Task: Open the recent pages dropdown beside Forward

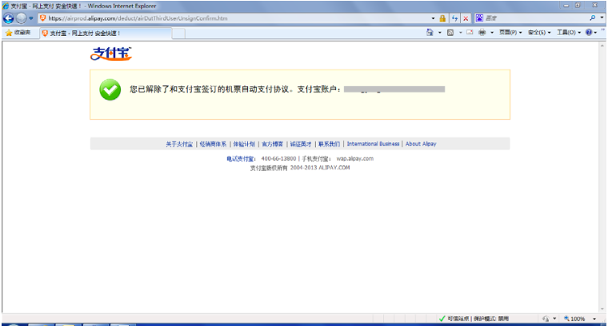Action: click(x=31, y=18)
